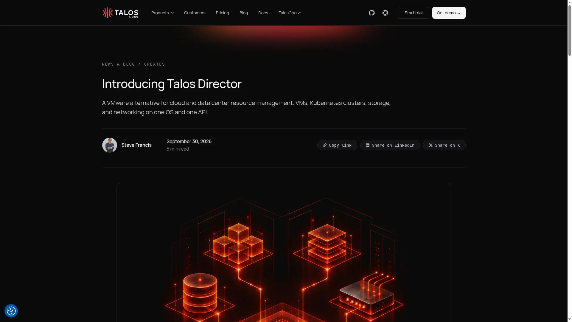
Task: Open the Updates breadcrumb category
Action: 154,64
